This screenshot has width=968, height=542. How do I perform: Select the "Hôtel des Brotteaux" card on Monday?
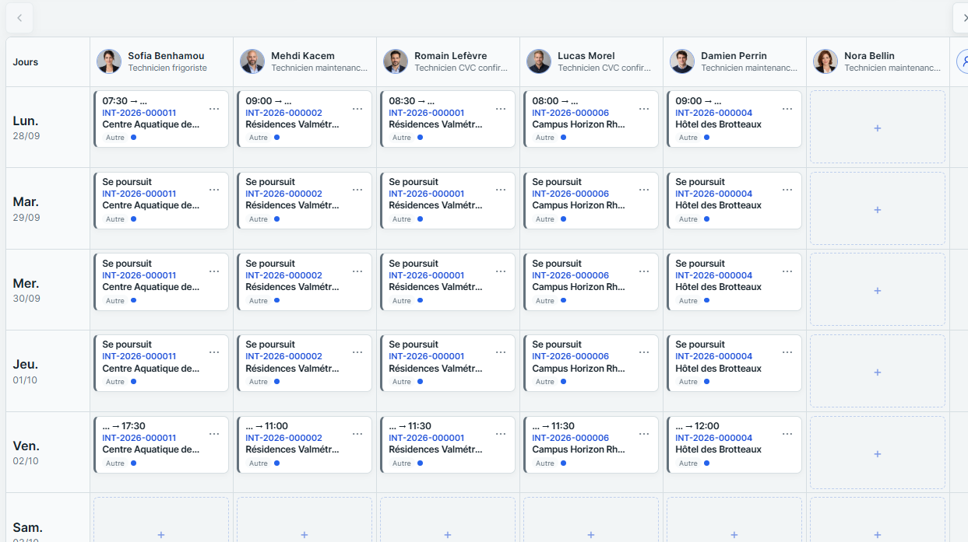coord(734,119)
